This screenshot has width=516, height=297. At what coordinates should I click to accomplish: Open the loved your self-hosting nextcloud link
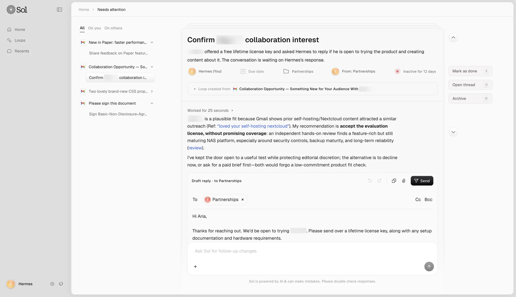[253, 126]
